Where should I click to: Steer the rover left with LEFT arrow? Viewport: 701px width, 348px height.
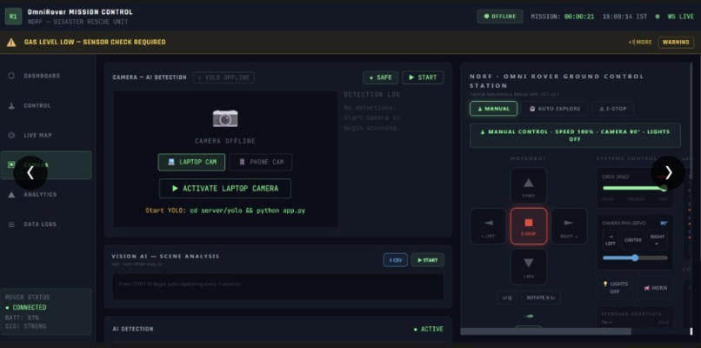(488, 226)
